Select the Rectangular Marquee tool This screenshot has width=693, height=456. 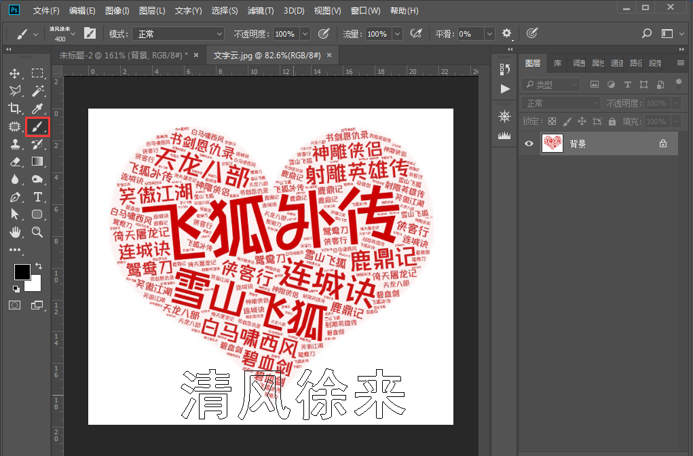tap(37, 73)
